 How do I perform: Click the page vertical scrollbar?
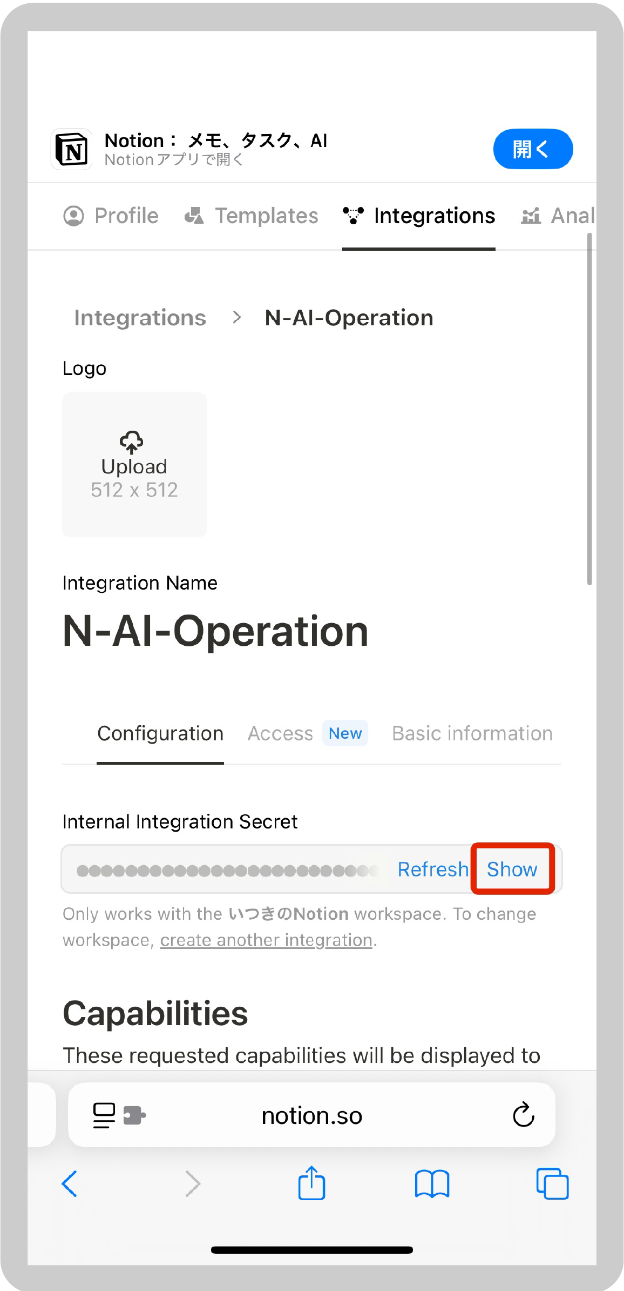tap(589, 409)
